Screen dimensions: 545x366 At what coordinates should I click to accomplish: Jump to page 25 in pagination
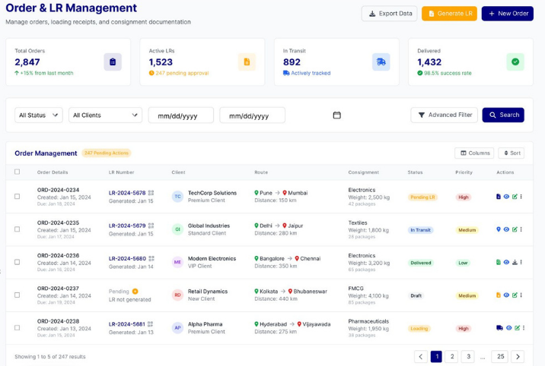tap(499, 356)
